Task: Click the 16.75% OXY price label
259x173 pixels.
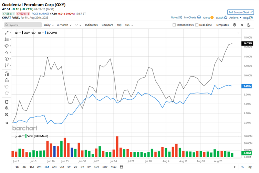Action: tap(247, 43)
